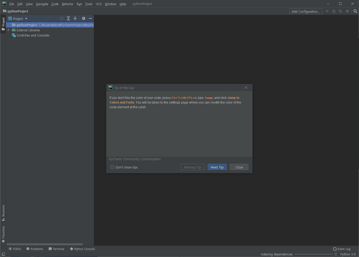Expand External Libraries node arrow
Image resolution: width=359 pixels, height=257 pixels.
click(x=9, y=30)
